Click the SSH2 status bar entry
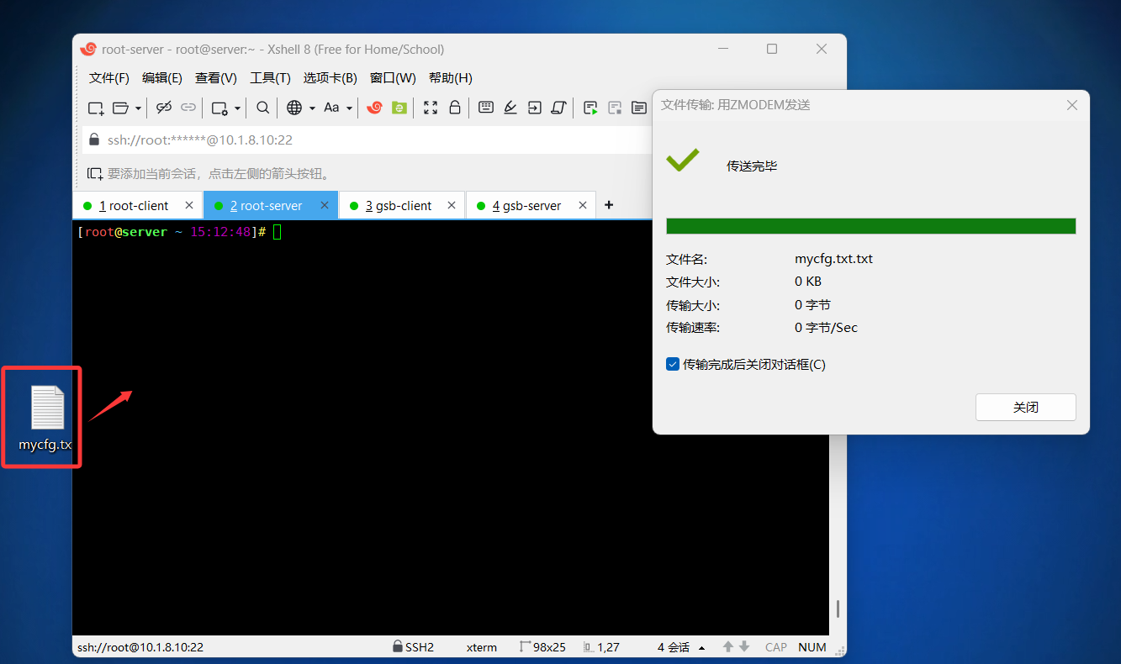The image size is (1121, 664). [413, 647]
